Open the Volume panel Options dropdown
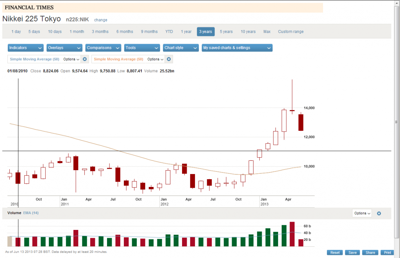This screenshot has width=400, height=258. coord(362,213)
